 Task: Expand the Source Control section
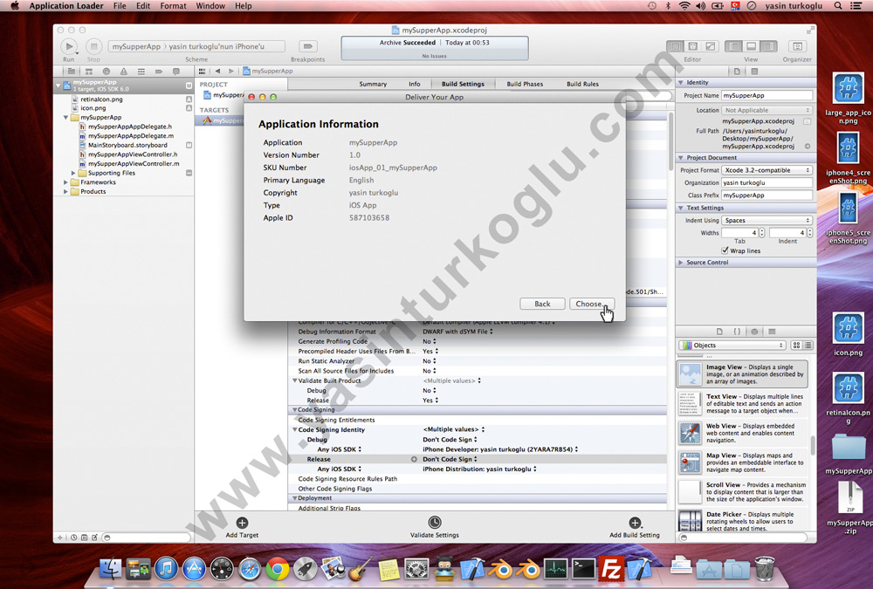[x=681, y=262]
